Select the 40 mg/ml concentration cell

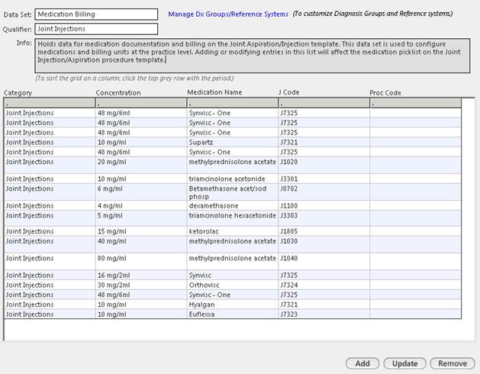(141, 244)
